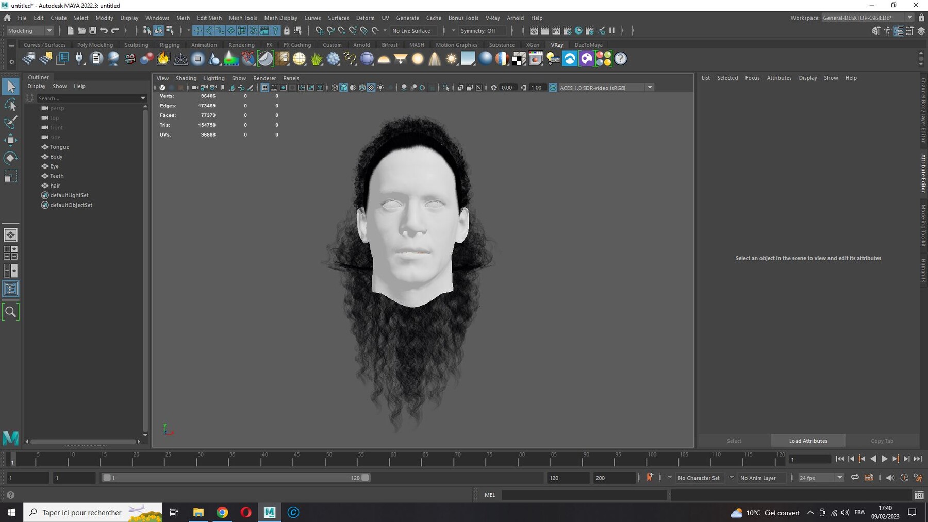Select the Move tool in Tool Box
The image size is (928, 522).
(10, 140)
